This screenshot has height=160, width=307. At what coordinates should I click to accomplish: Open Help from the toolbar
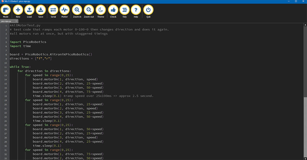point(136,10)
